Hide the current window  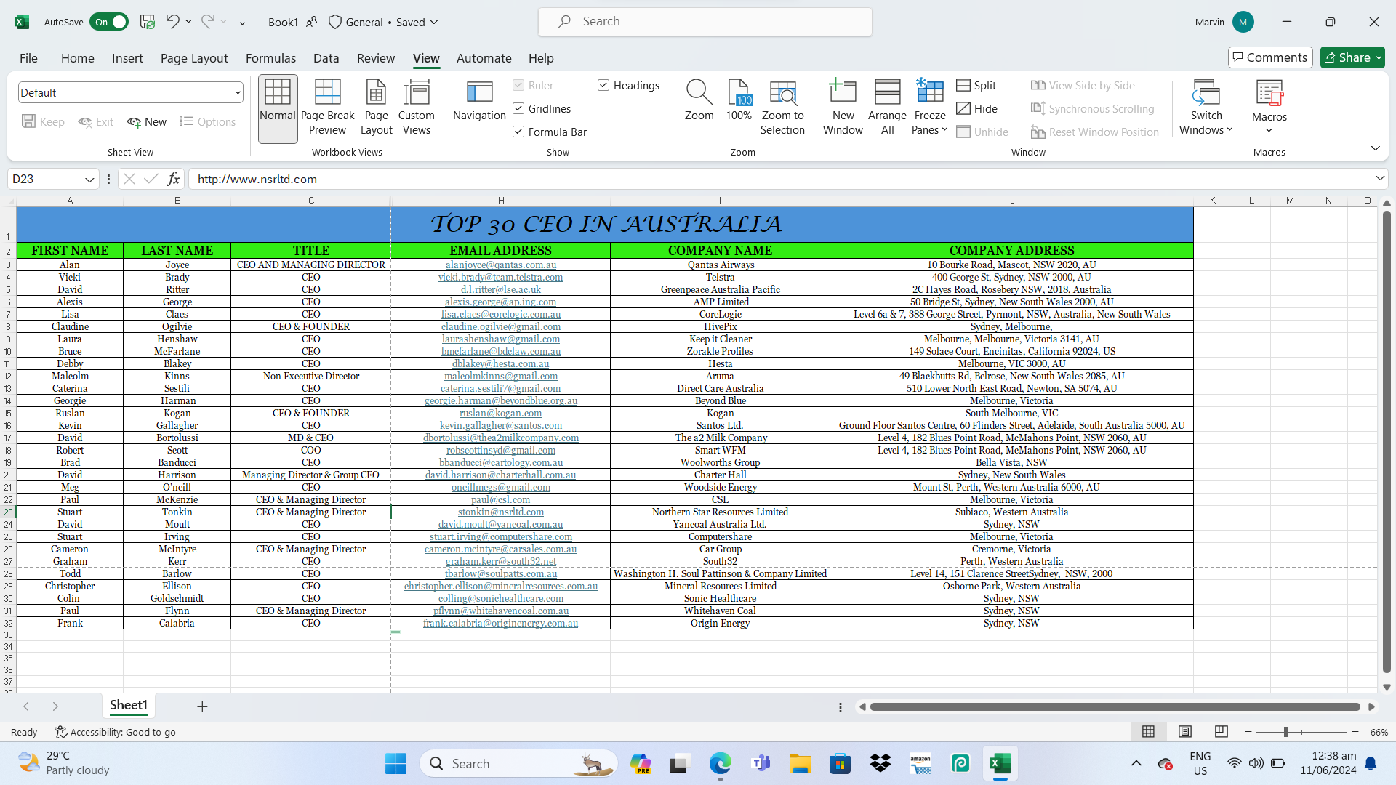tap(976, 109)
